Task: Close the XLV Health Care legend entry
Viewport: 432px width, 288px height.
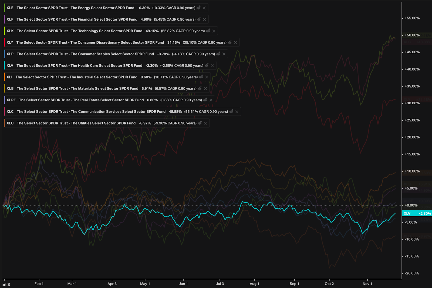Action: tap(212, 65)
